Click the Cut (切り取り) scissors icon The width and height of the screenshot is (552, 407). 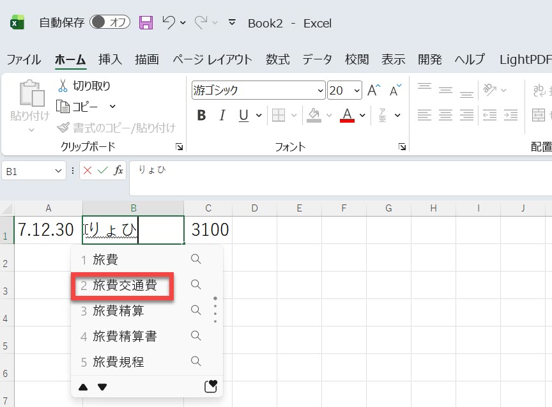63,86
